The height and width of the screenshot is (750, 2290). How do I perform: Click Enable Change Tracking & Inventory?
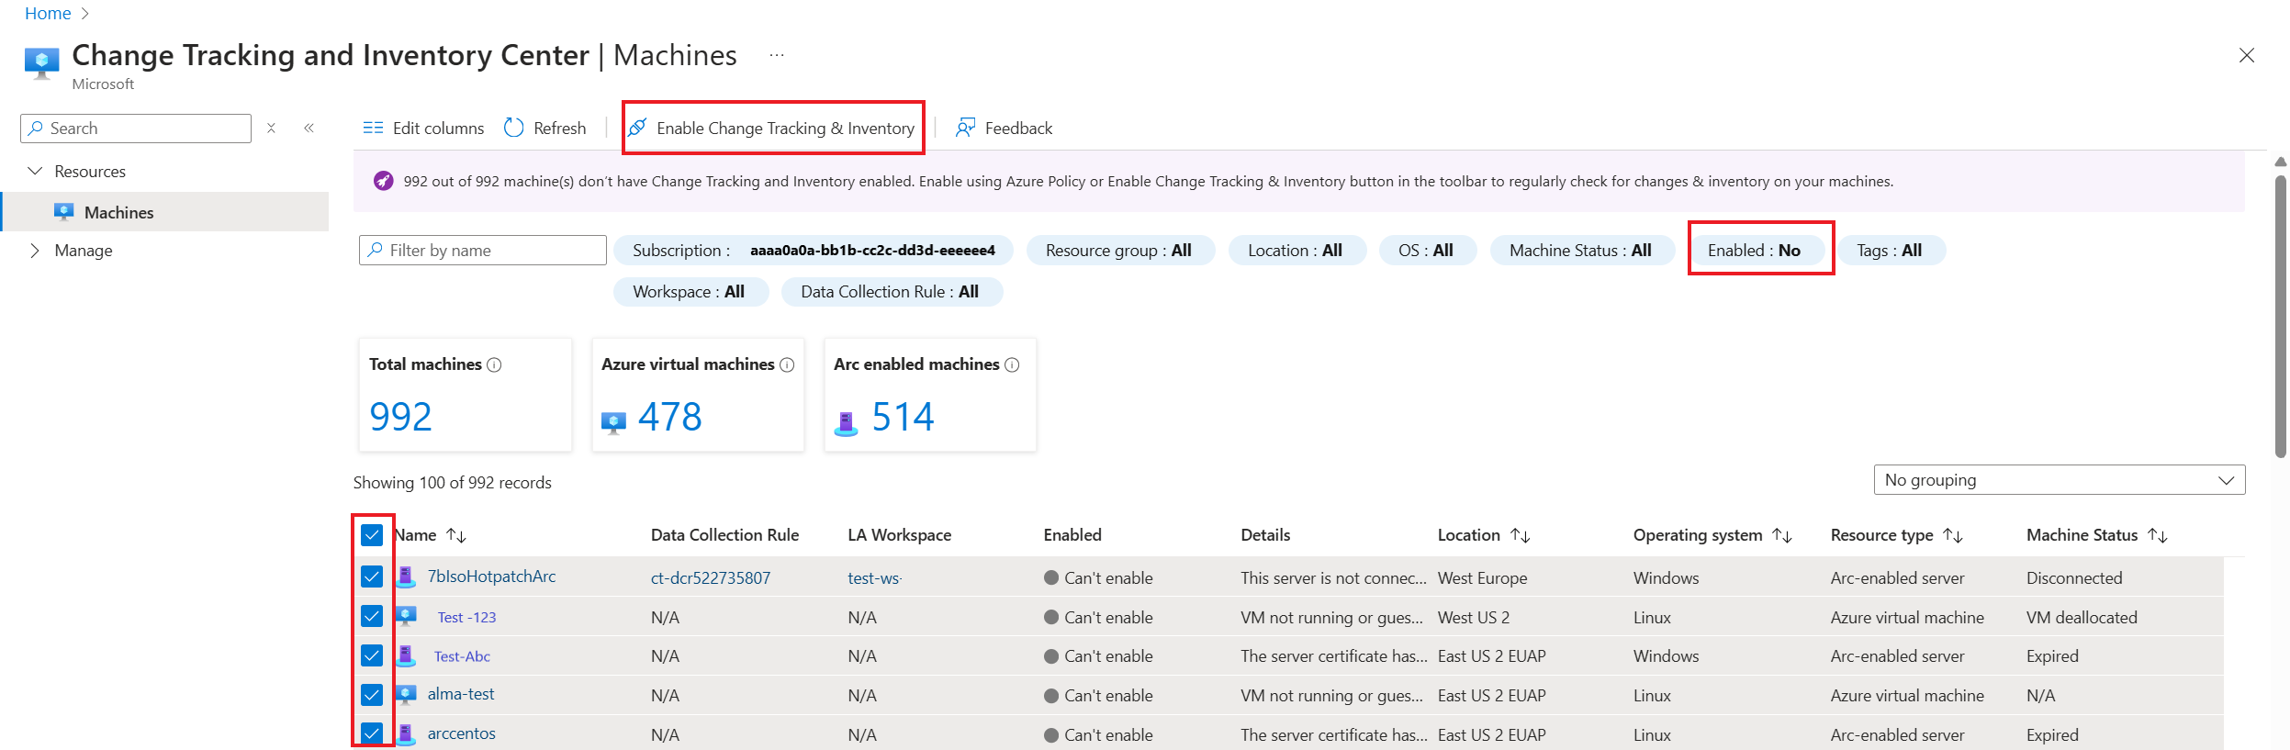(x=773, y=128)
